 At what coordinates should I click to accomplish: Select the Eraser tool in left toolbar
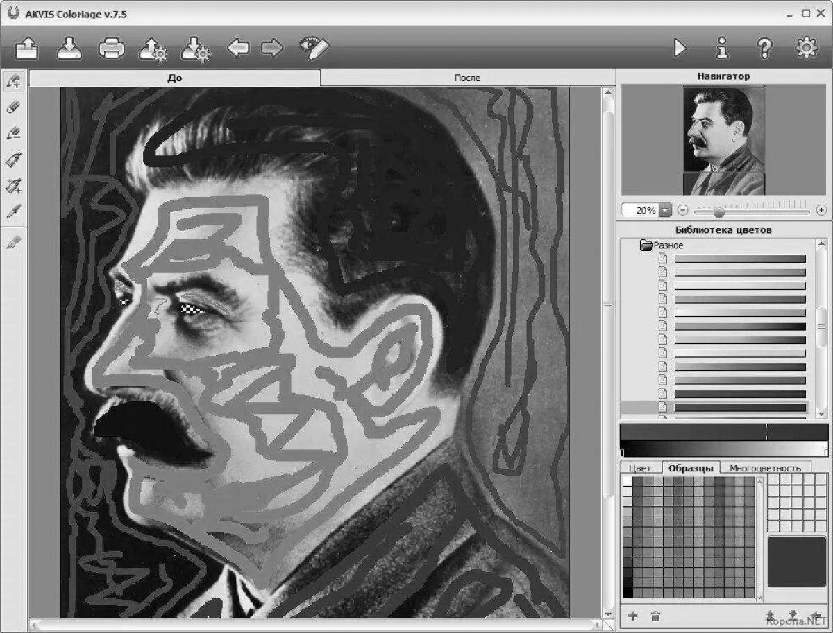click(13, 107)
